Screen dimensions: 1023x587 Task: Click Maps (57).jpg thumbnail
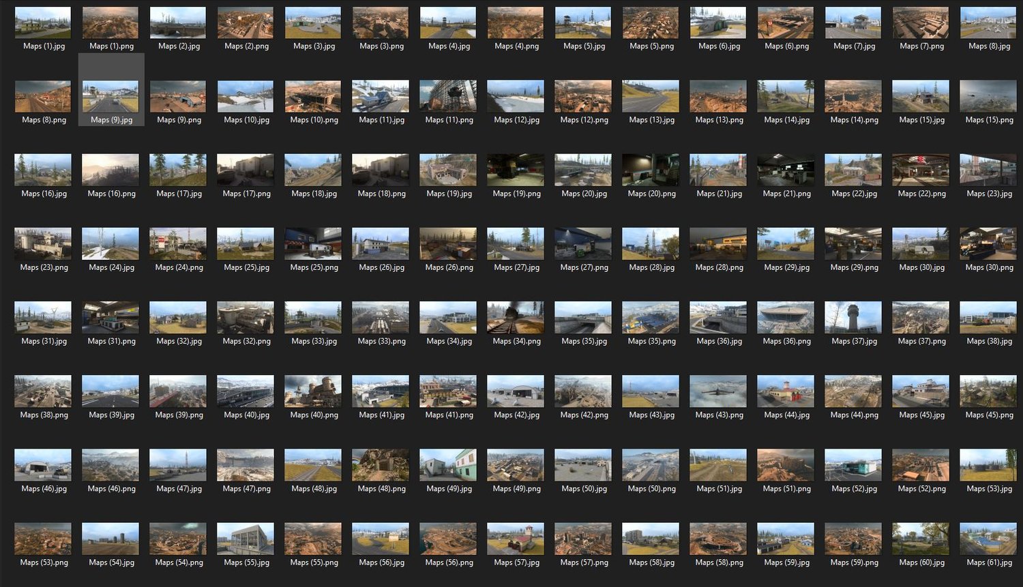click(x=516, y=539)
